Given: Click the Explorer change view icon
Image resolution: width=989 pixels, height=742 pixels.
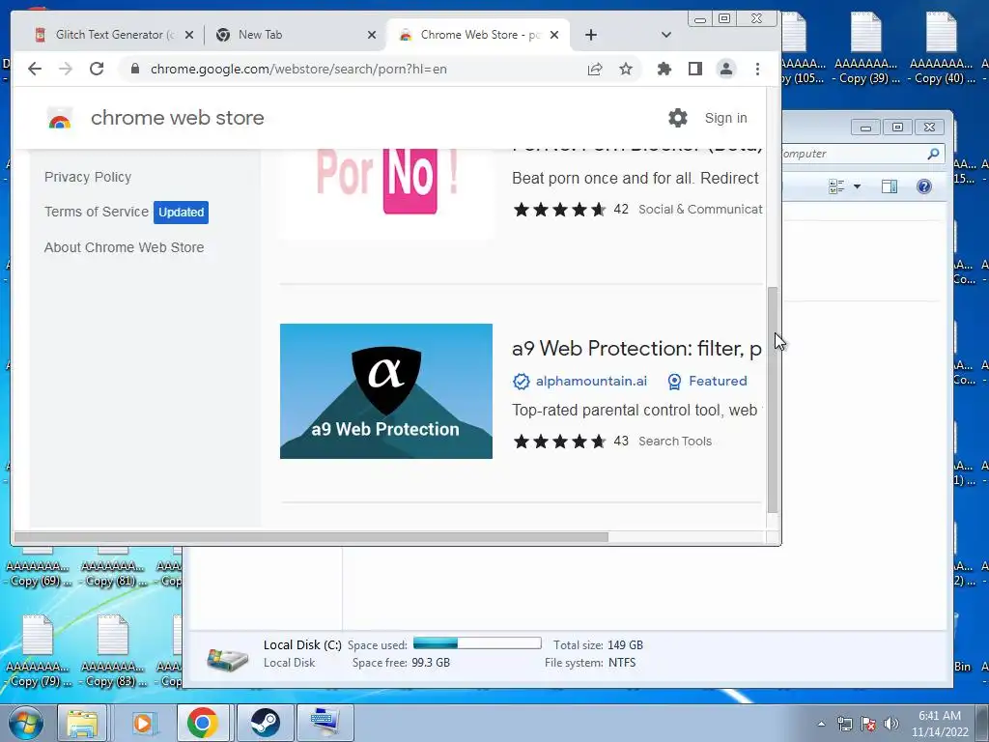Looking at the screenshot, I should (x=837, y=186).
